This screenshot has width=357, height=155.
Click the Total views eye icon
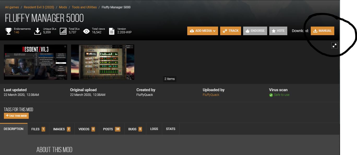[86, 31]
